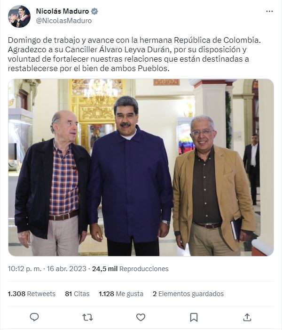282x330 pixels.
Task: Open the attached photo of three men
Action: 141,167
